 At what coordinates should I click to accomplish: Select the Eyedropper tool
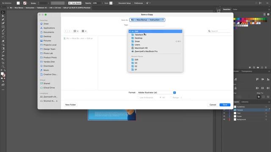pyautogui.click(x=3, y=52)
